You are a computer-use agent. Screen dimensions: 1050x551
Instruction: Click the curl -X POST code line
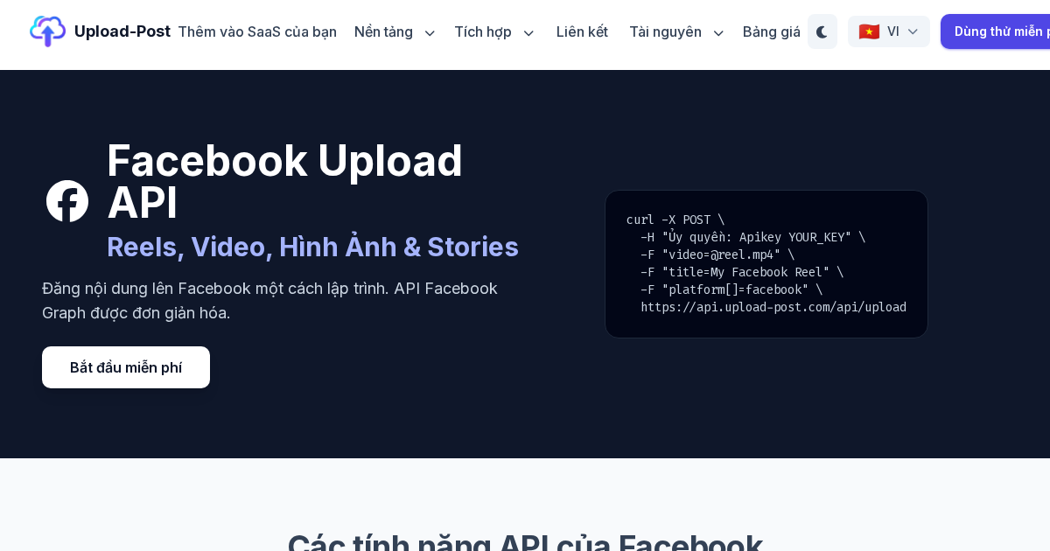pos(675,220)
